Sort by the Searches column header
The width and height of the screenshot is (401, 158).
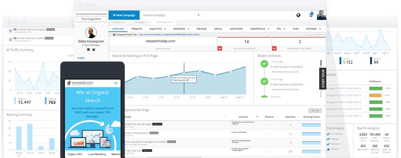coord(290,117)
